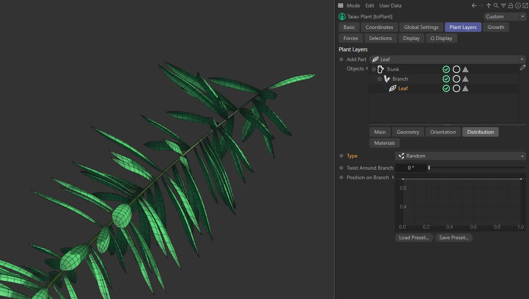Collapse the Trunk layer in the tree
Screen dimensions: 529x299
(x=374, y=69)
